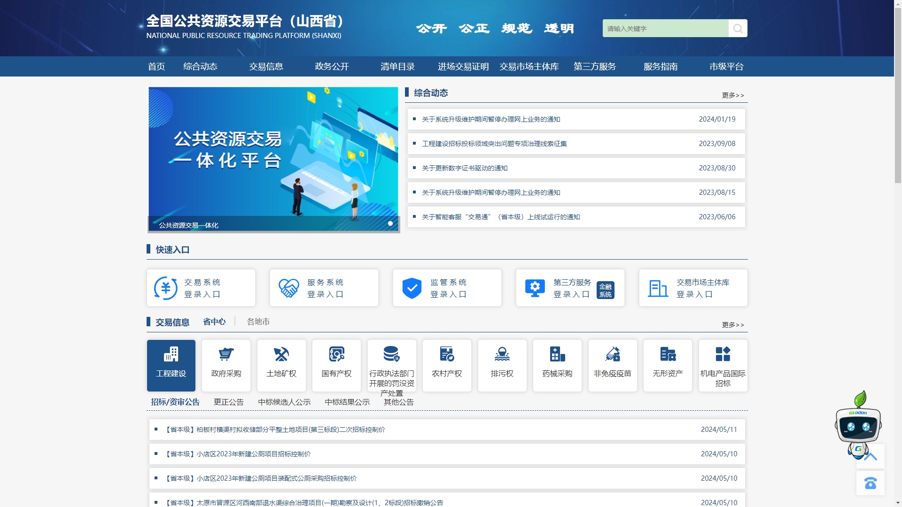Open the 交易信息 navigation menu
The image size is (902, 507).
[266, 67]
